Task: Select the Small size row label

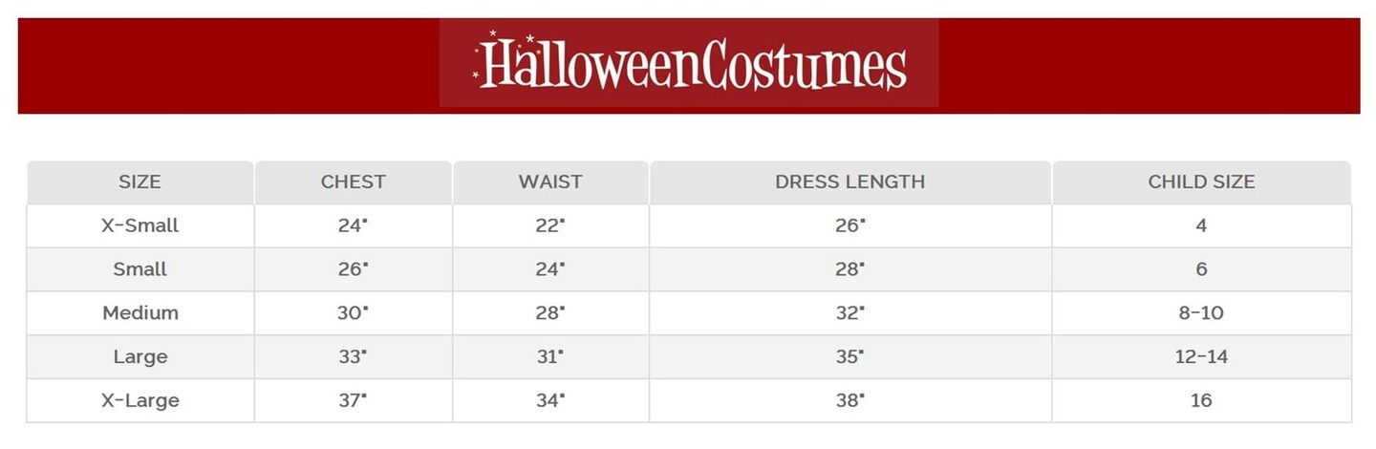Action: (x=140, y=269)
